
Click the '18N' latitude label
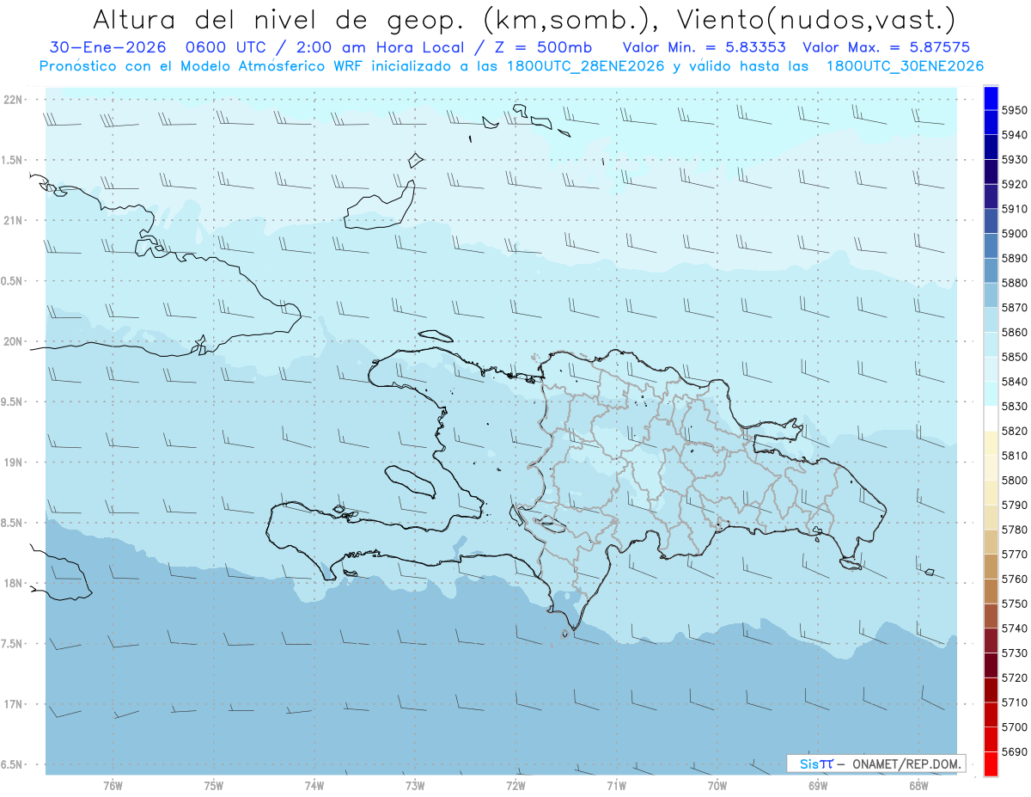tap(14, 583)
